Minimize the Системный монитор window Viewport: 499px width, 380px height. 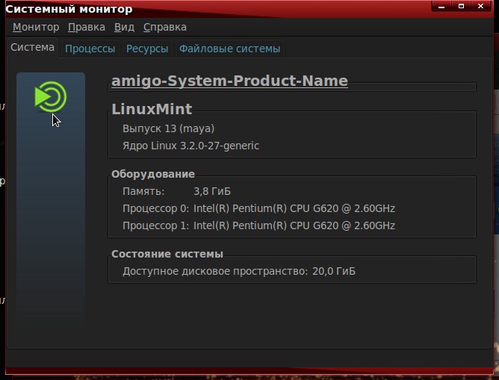[441, 7]
